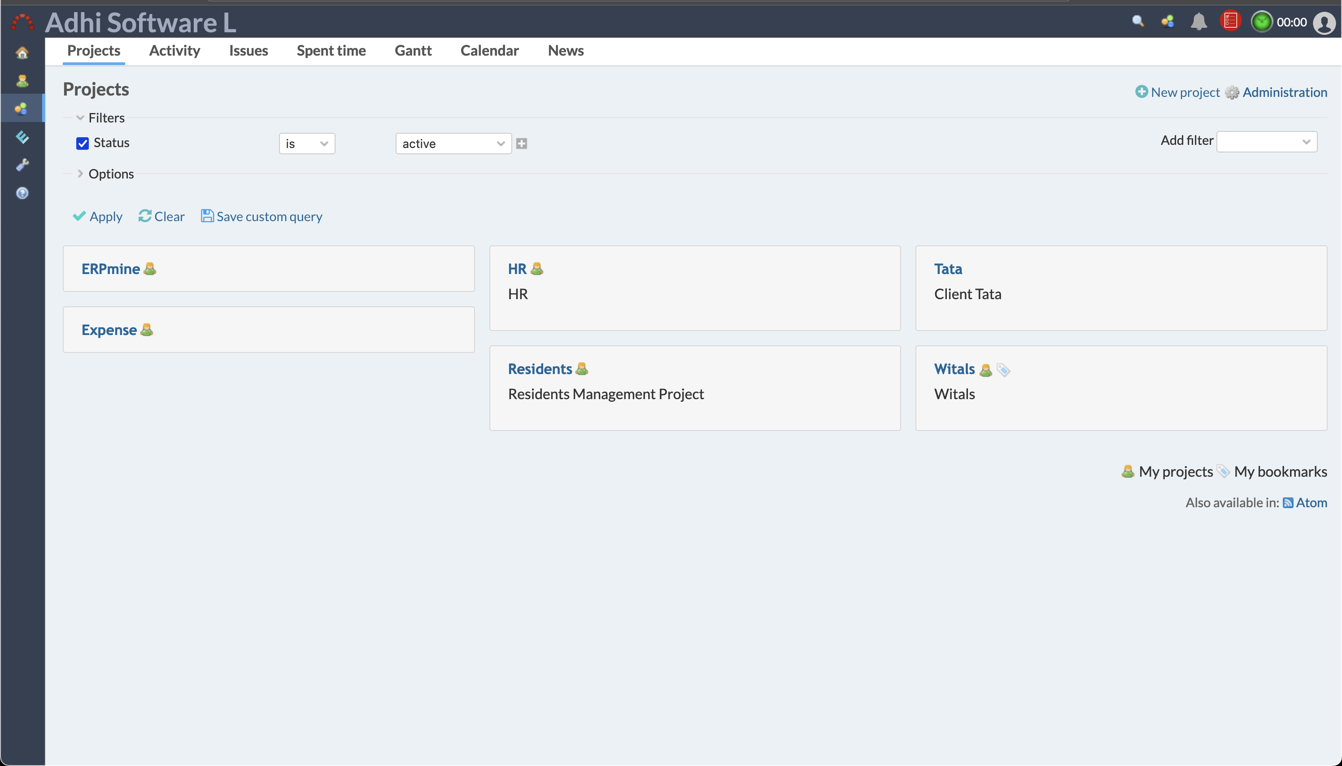Screen dimensions: 1342x766
Task: Open the Witals project link
Action: pos(954,369)
